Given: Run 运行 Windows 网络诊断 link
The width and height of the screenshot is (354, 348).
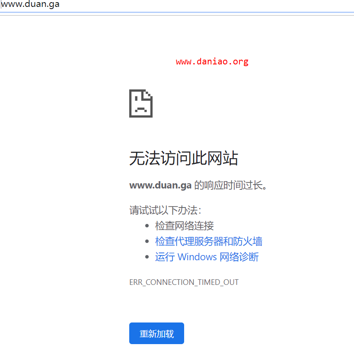Looking at the screenshot, I should coord(207,257).
